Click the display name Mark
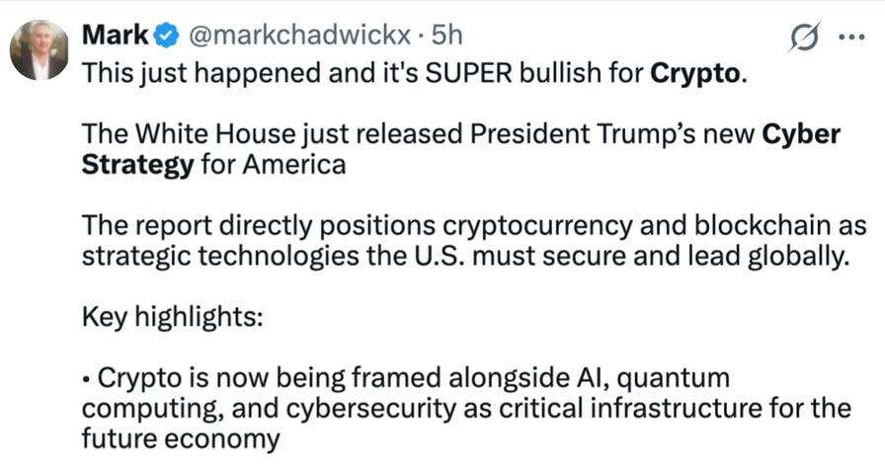The width and height of the screenshot is (885, 464). click(115, 36)
